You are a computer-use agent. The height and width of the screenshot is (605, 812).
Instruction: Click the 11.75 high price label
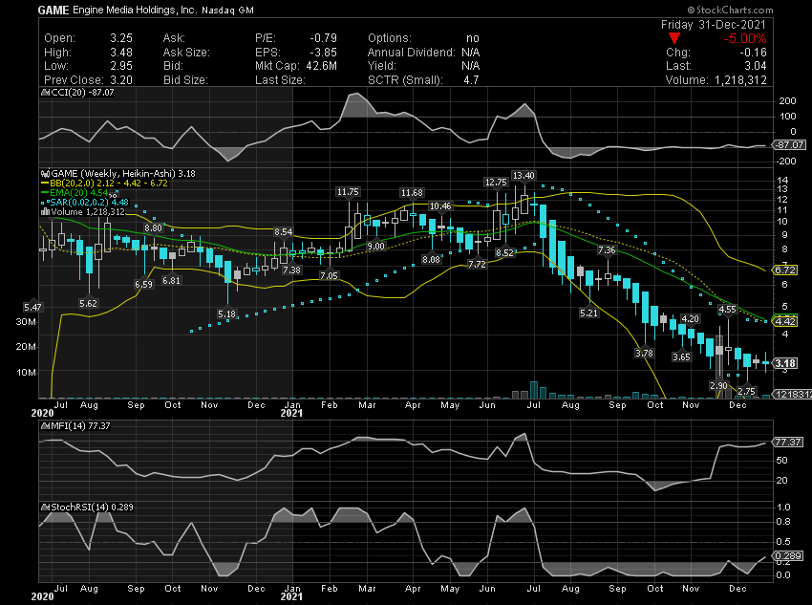(x=348, y=192)
